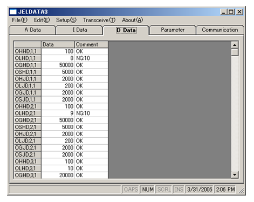Screen dimensions: 254x202
Task: Switch to the I Data tab
Action: pos(80,30)
